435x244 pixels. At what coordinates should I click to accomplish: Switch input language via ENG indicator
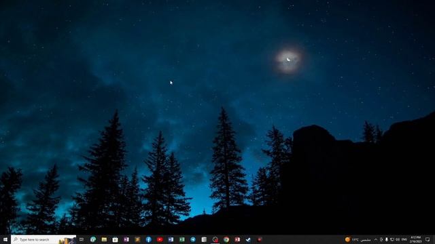(x=404, y=239)
